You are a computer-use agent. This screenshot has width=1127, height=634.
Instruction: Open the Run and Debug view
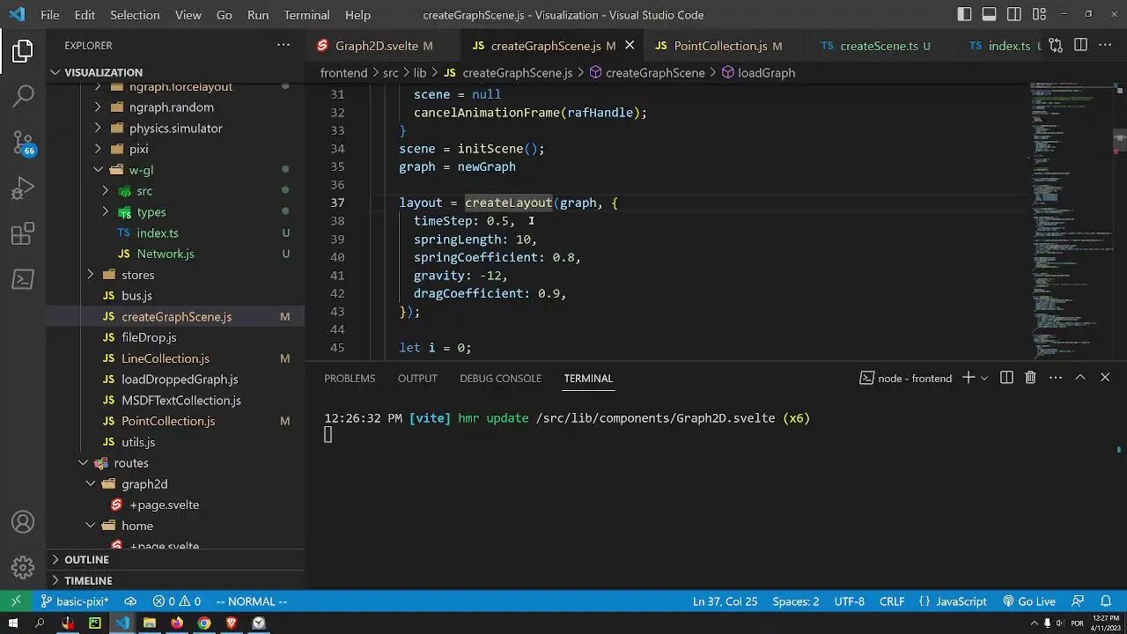[x=23, y=188]
